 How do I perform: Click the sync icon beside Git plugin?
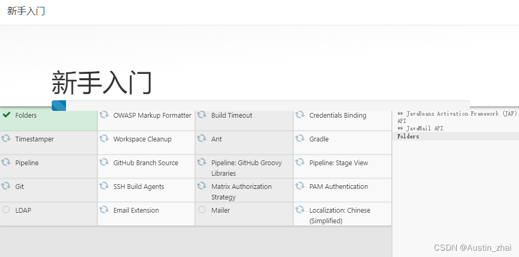6,186
